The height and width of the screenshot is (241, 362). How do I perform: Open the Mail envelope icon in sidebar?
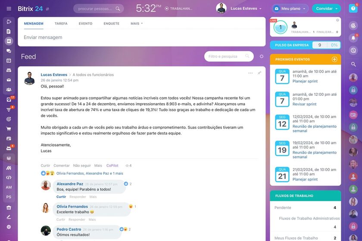pyautogui.click(x=9, y=80)
